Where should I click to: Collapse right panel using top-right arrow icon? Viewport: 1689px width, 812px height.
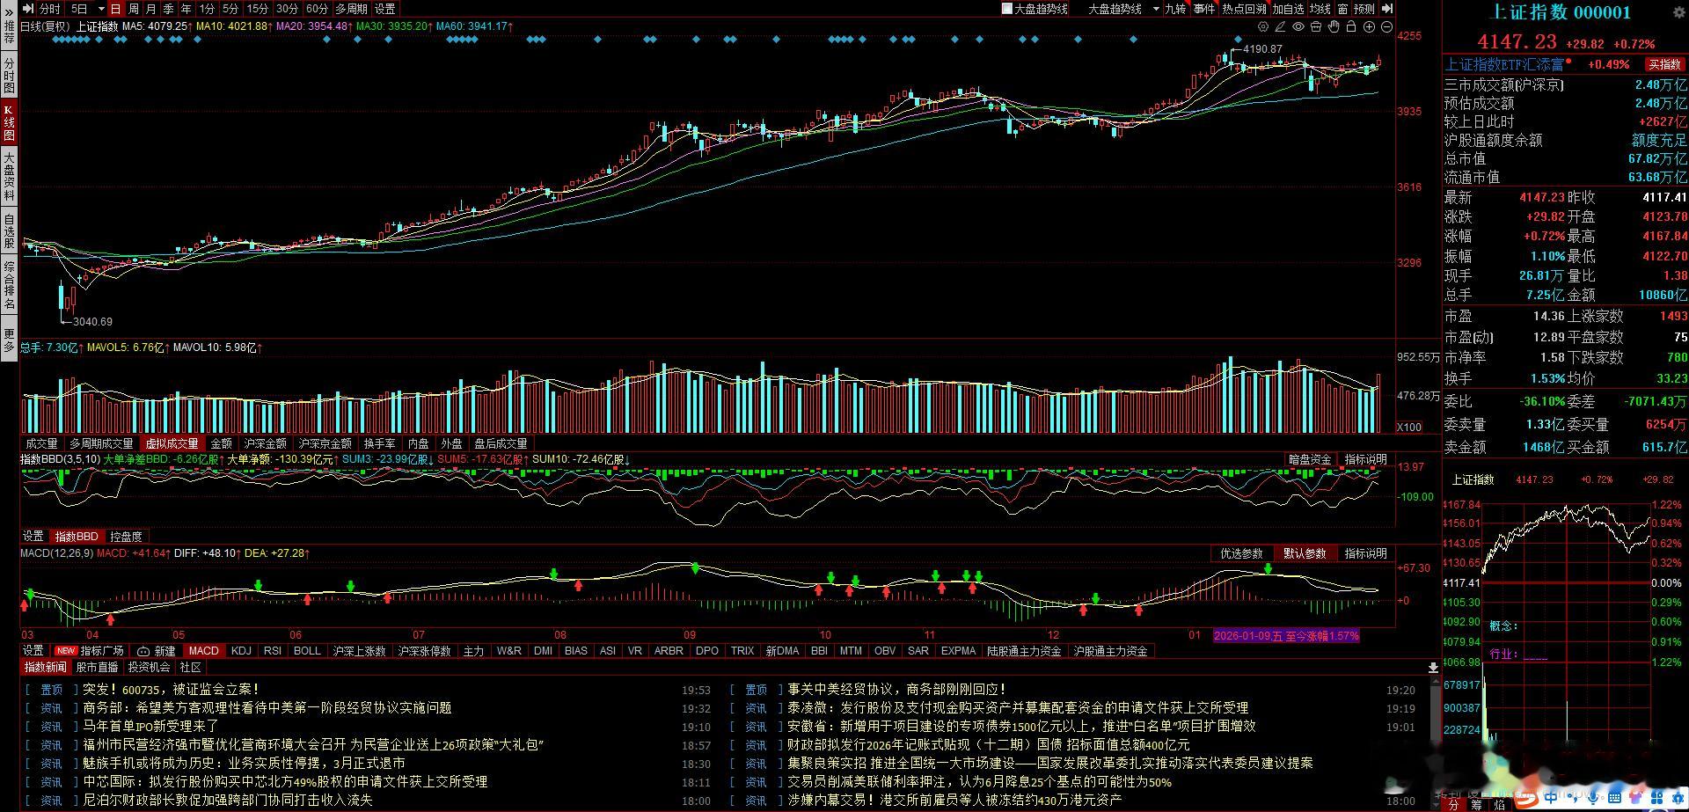coord(1387,9)
